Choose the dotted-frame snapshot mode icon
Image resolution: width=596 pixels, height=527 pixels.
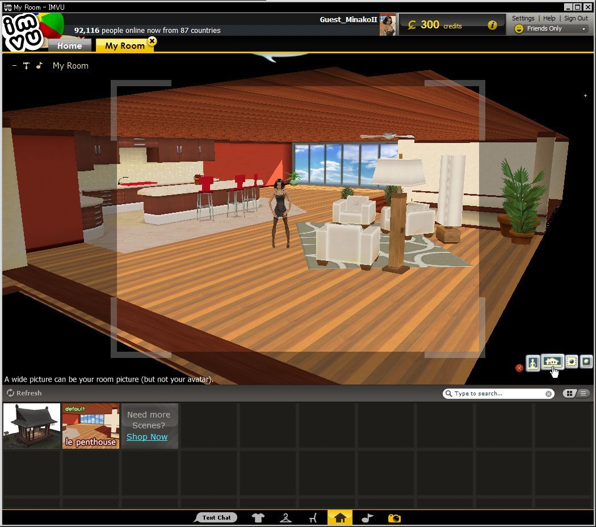click(571, 362)
